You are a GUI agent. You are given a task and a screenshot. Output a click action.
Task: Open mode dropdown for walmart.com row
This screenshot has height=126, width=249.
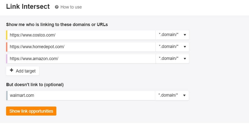(x=172, y=95)
